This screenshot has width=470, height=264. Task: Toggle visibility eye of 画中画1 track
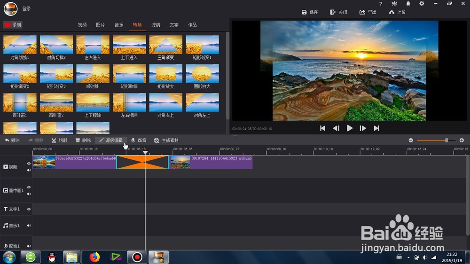coord(29,187)
